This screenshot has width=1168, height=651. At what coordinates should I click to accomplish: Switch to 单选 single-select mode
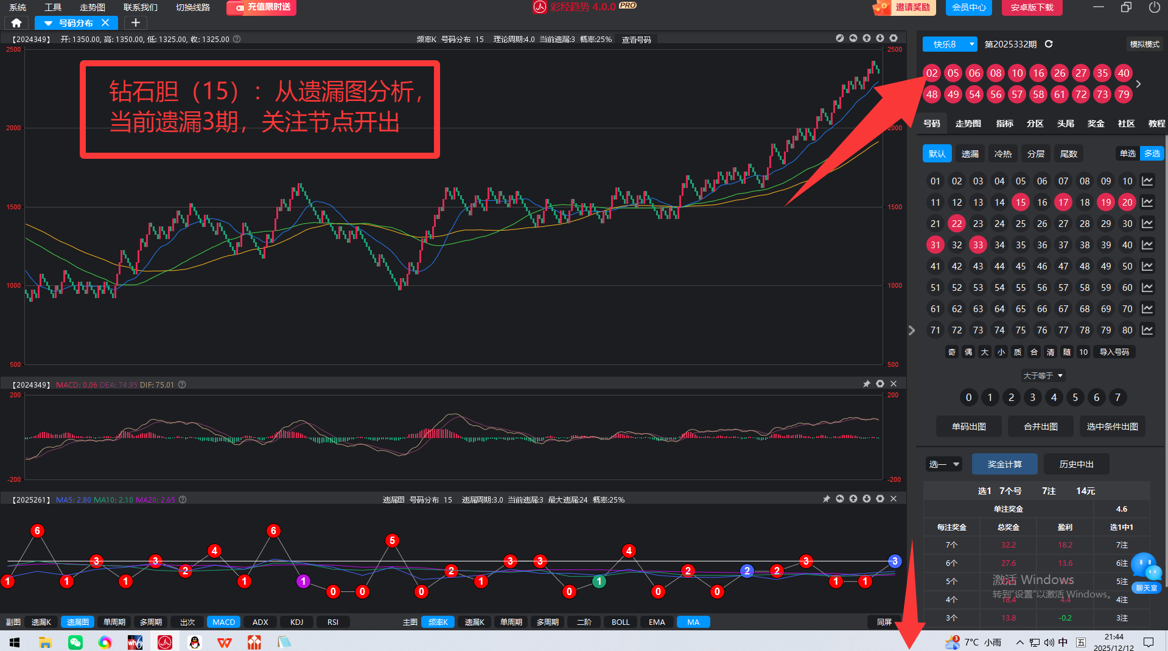tap(1127, 154)
